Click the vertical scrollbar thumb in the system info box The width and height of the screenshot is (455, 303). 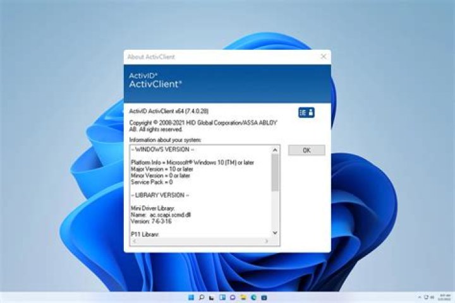pyautogui.click(x=275, y=172)
